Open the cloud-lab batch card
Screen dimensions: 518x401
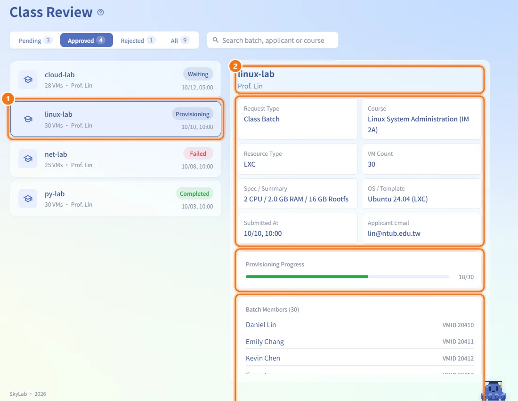tap(116, 79)
